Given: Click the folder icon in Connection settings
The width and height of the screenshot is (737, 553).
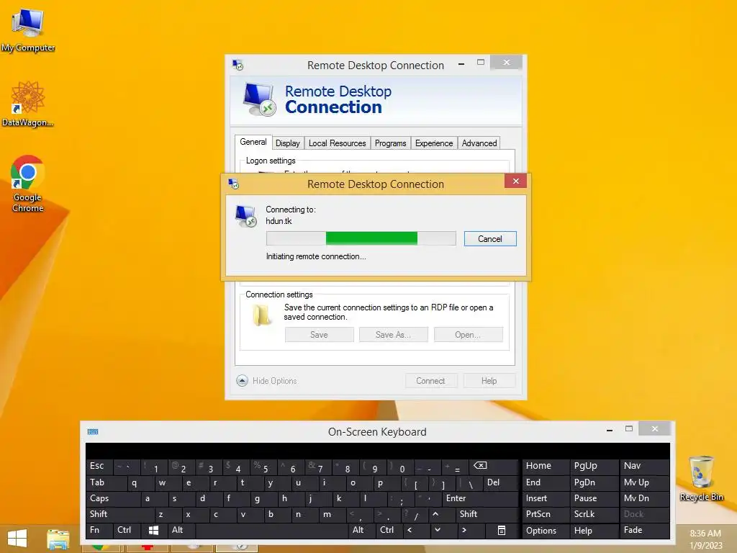Looking at the screenshot, I should point(262,315).
